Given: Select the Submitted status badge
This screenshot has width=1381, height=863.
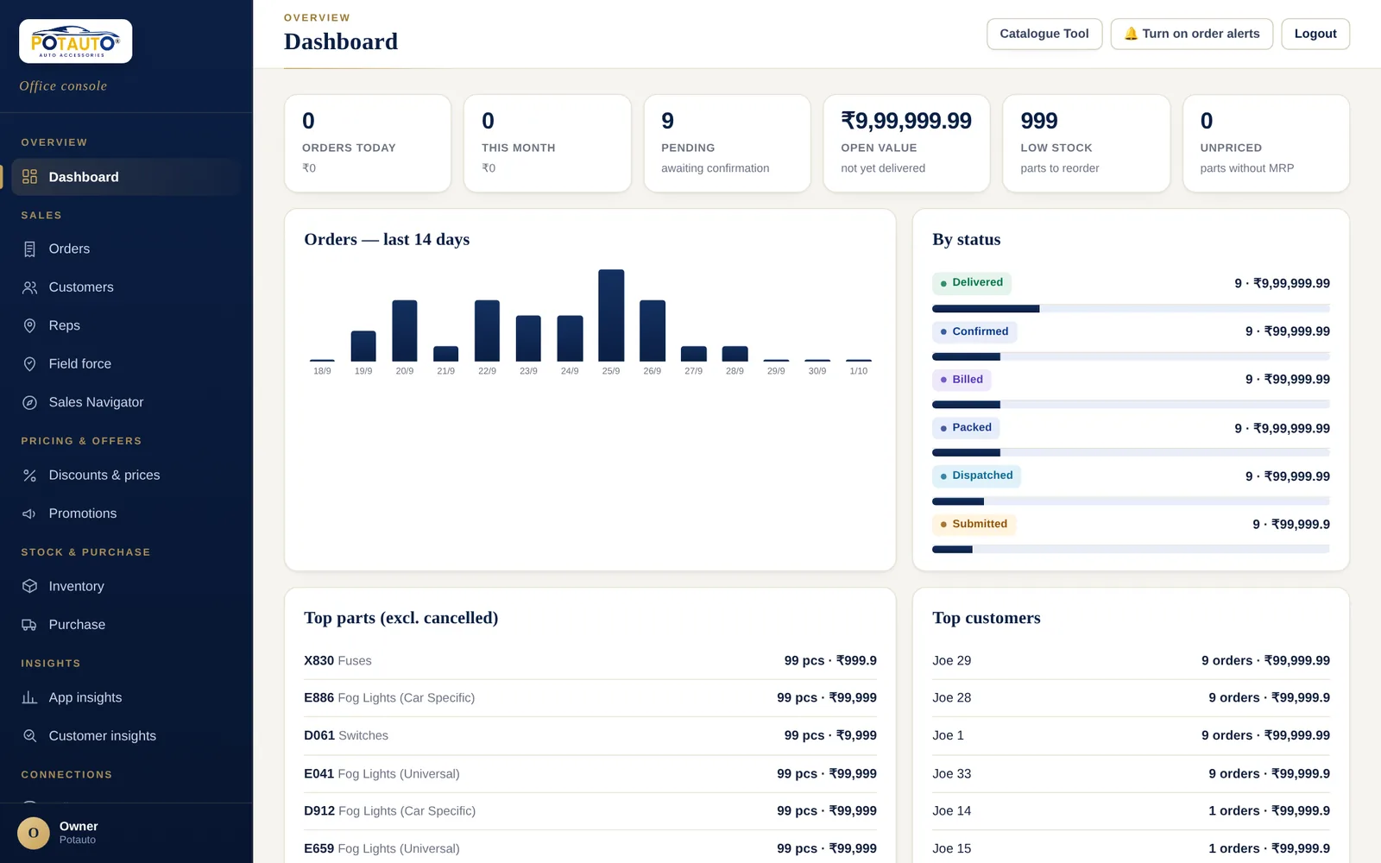Looking at the screenshot, I should click(x=974, y=524).
